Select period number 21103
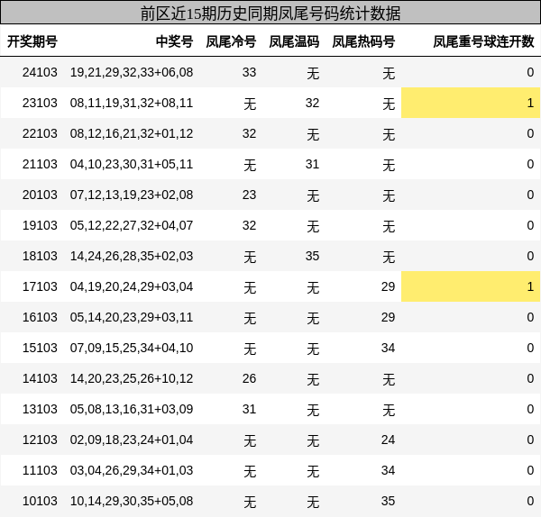Screen dimensions: 541x517 coord(40,164)
